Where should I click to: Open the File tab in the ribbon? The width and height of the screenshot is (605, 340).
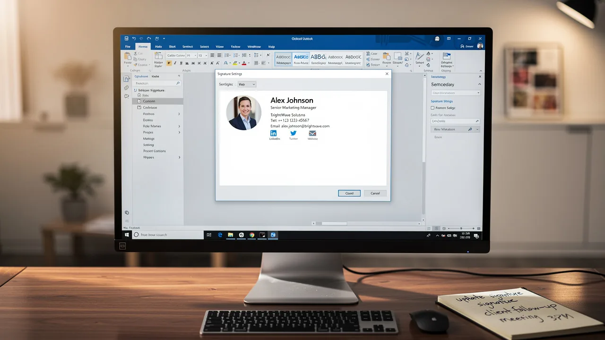coord(128,47)
